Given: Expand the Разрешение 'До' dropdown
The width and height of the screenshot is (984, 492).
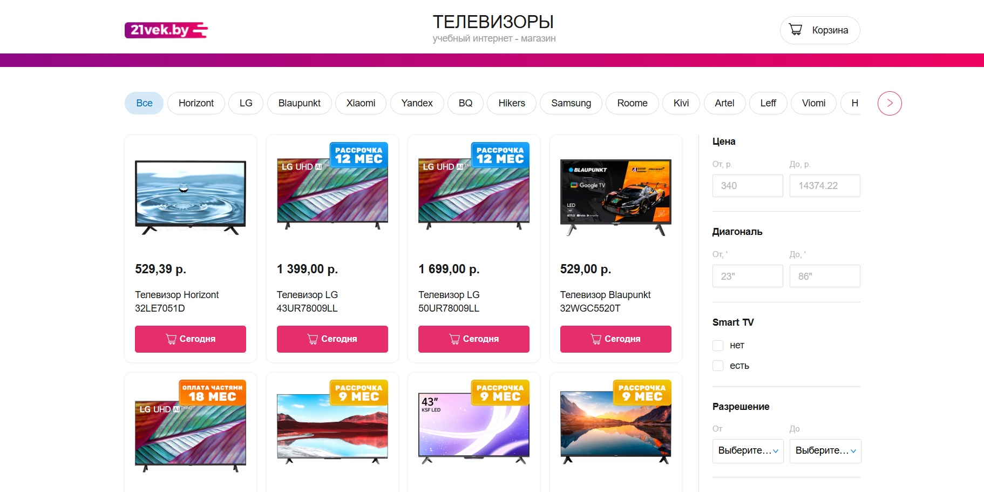Looking at the screenshot, I should (x=825, y=451).
